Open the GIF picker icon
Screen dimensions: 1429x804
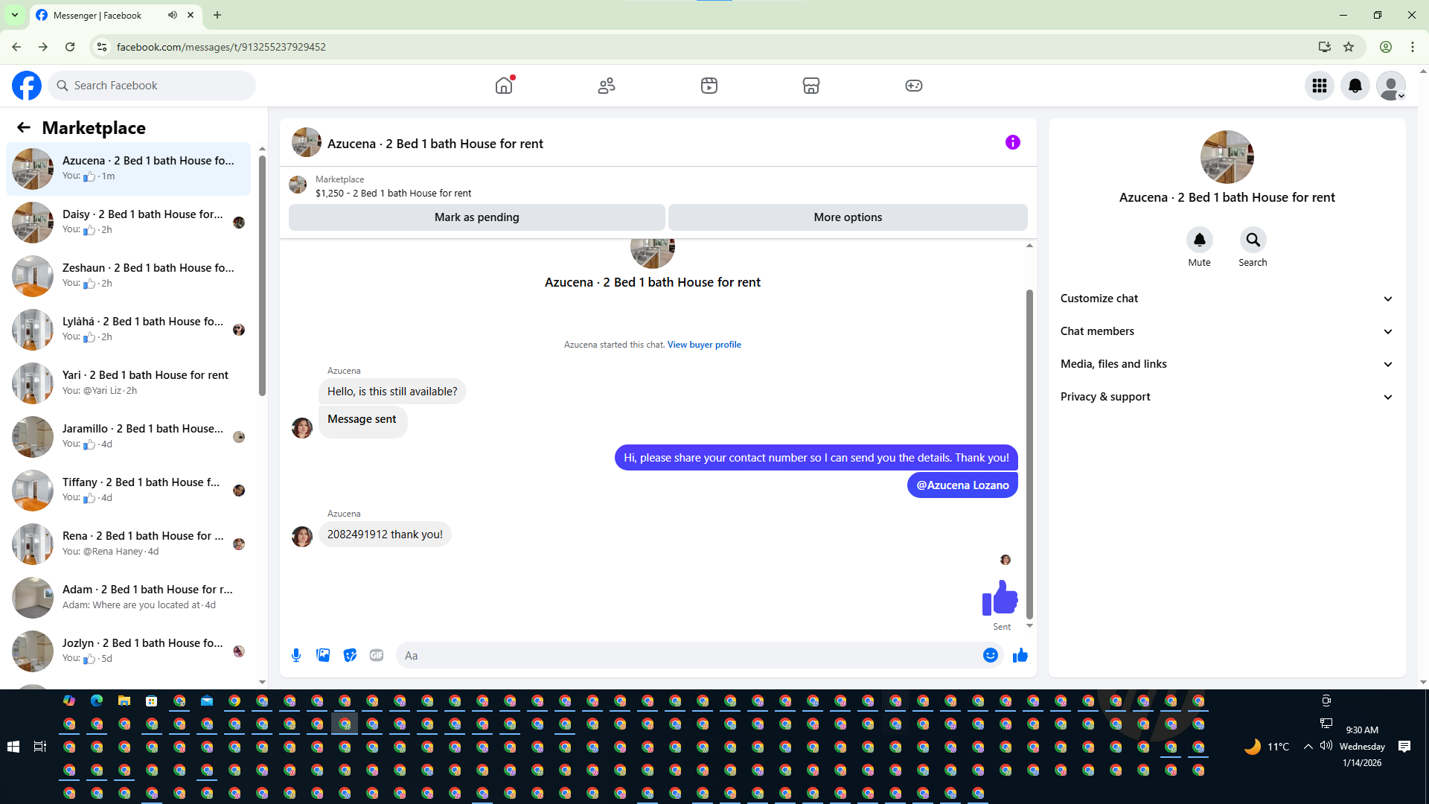(377, 655)
